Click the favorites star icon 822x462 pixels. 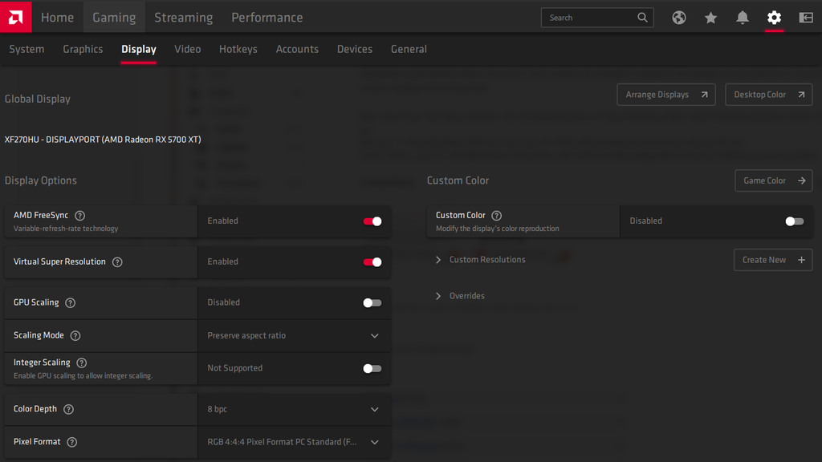click(x=710, y=17)
